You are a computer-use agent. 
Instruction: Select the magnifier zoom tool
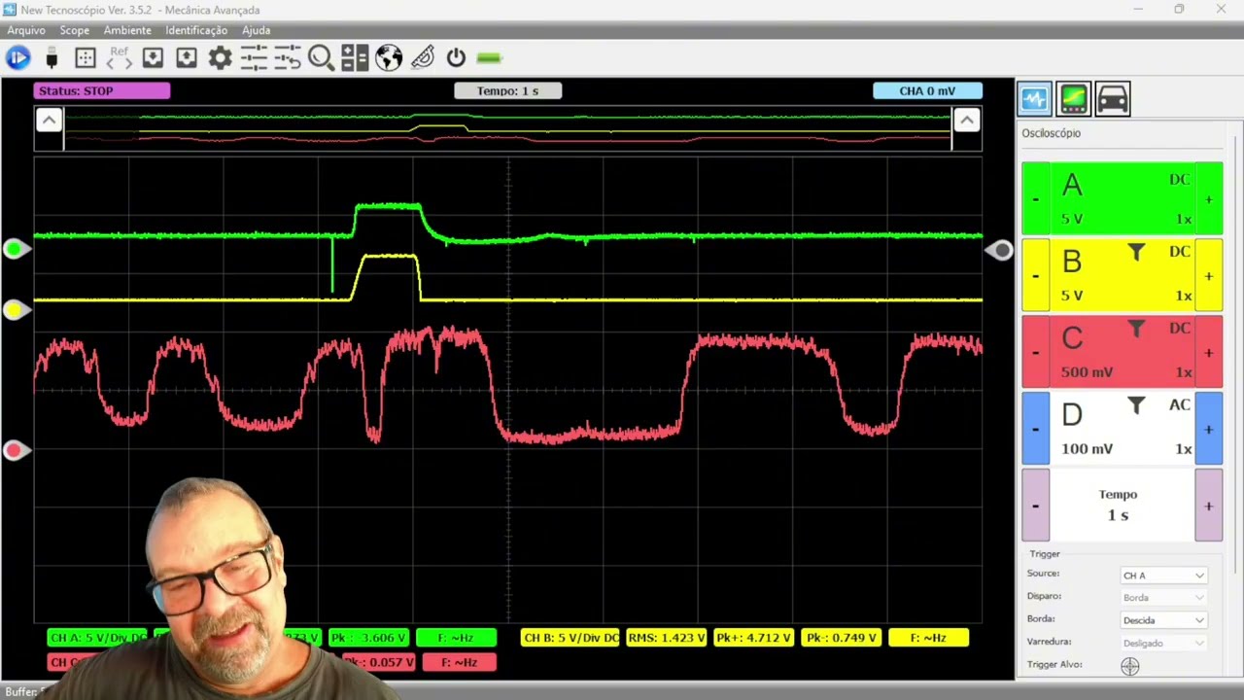click(x=321, y=58)
